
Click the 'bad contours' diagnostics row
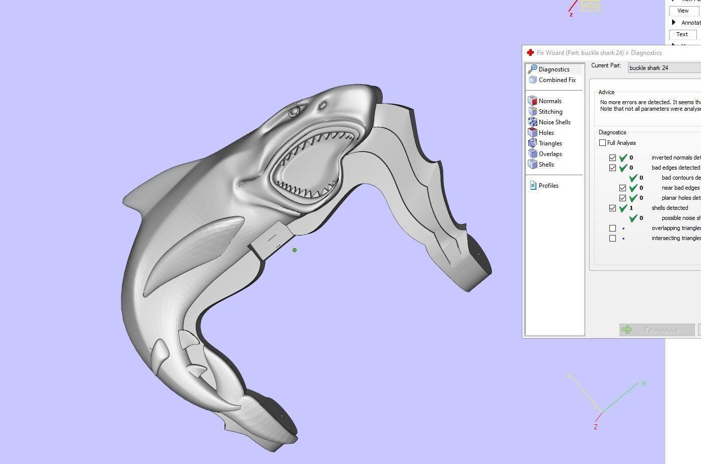(x=665, y=178)
